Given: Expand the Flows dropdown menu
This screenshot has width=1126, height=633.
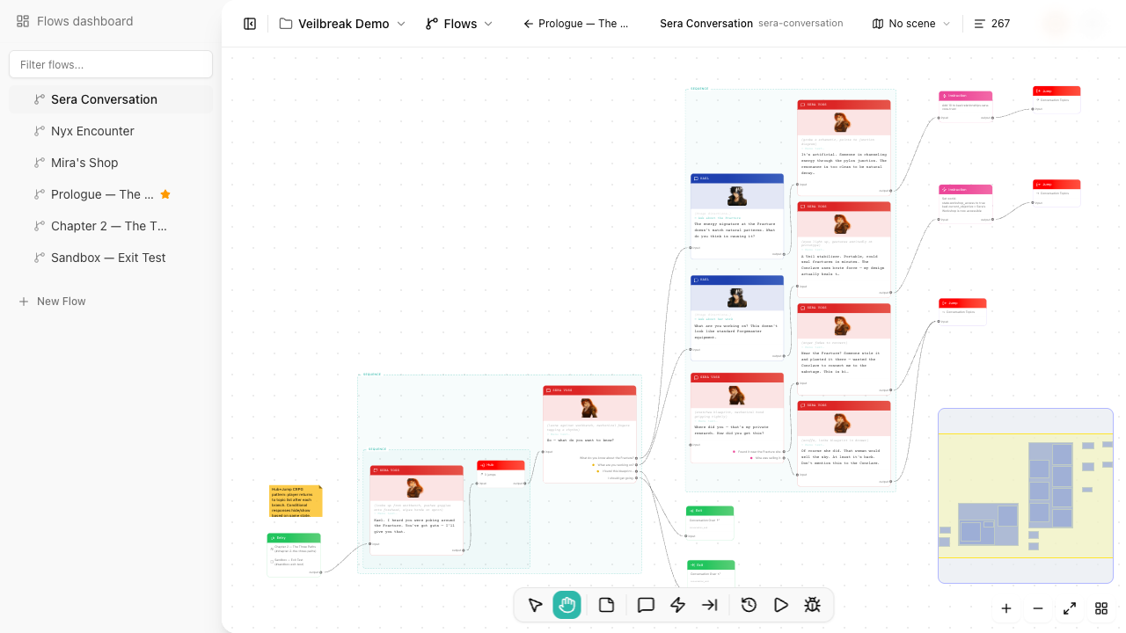Looking at the screenshot, I should (x=458, y=24).
